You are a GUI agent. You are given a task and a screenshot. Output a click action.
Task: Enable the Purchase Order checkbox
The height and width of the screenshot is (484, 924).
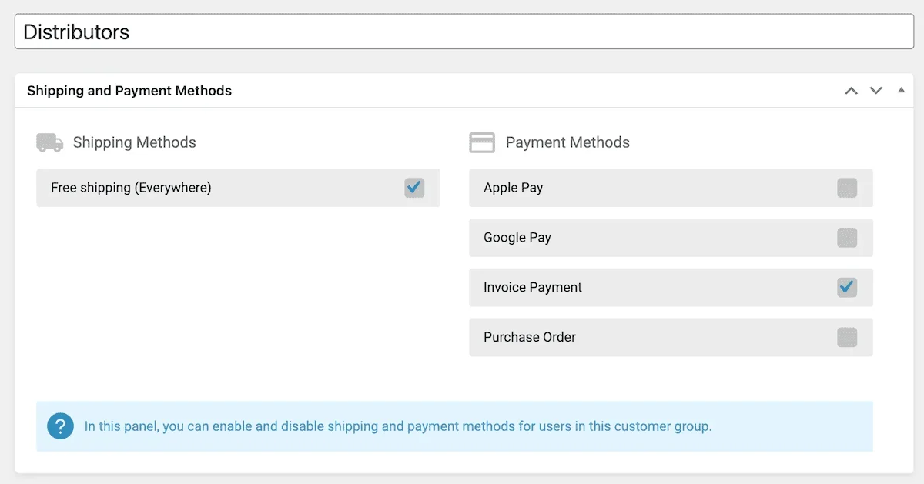[847, 337]
